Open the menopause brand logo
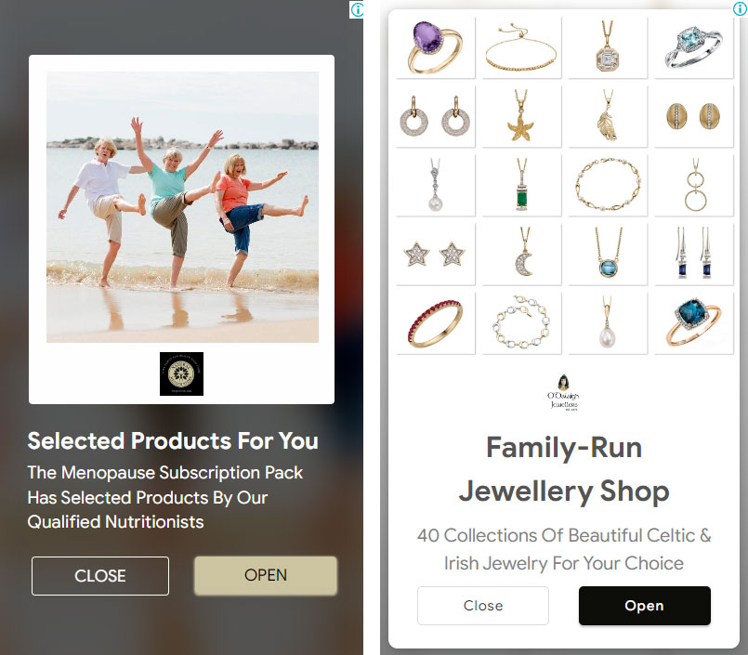 (181, 373)
